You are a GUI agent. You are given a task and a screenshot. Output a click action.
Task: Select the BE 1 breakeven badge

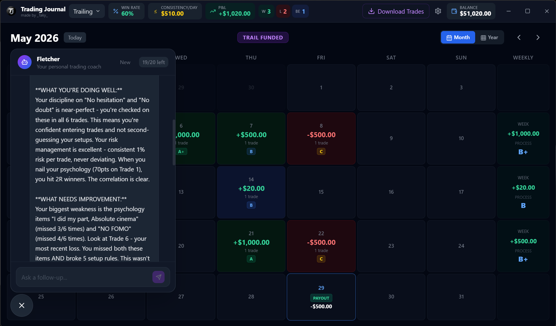coord(300,11)
